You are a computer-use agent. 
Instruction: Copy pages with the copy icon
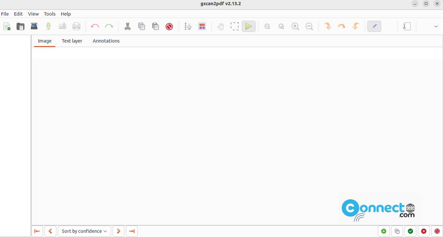[x=142, y=26]
